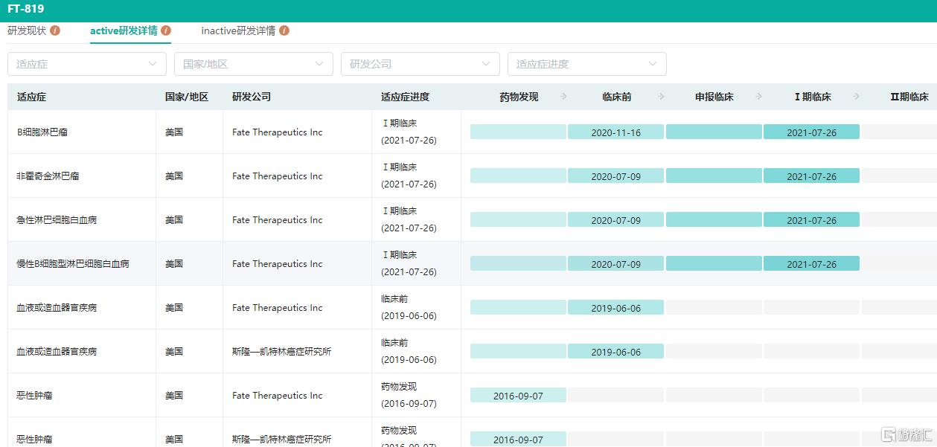Screen dimensions: 937x447
Task: Click arrow icon after 申报临床 column header
Action: [759, 97]
